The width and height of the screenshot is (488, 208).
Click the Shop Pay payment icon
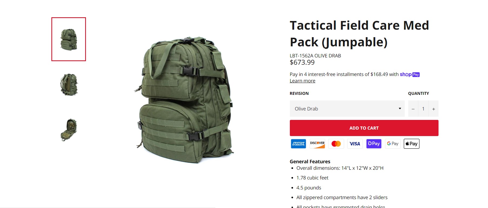point(374,144)
